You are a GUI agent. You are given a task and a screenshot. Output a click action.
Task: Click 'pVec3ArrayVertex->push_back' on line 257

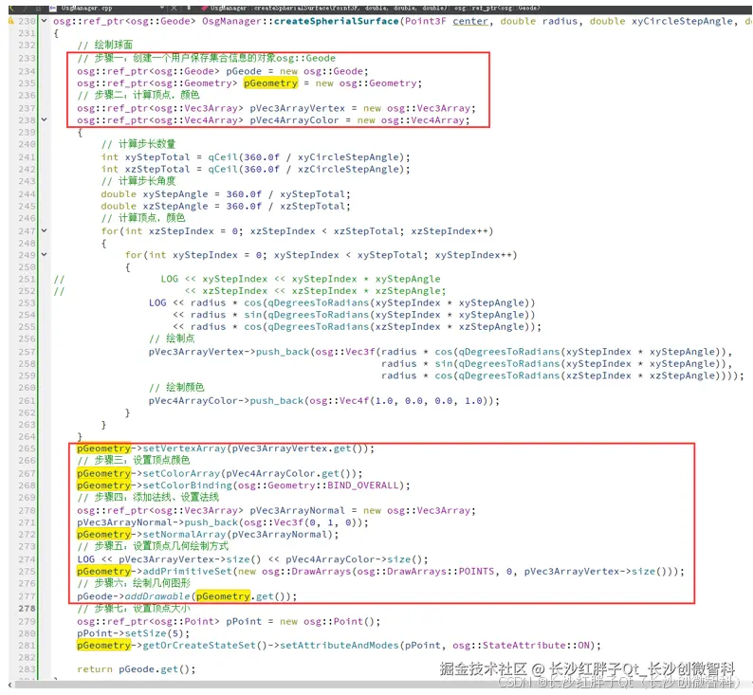click(x=230, y=352)
